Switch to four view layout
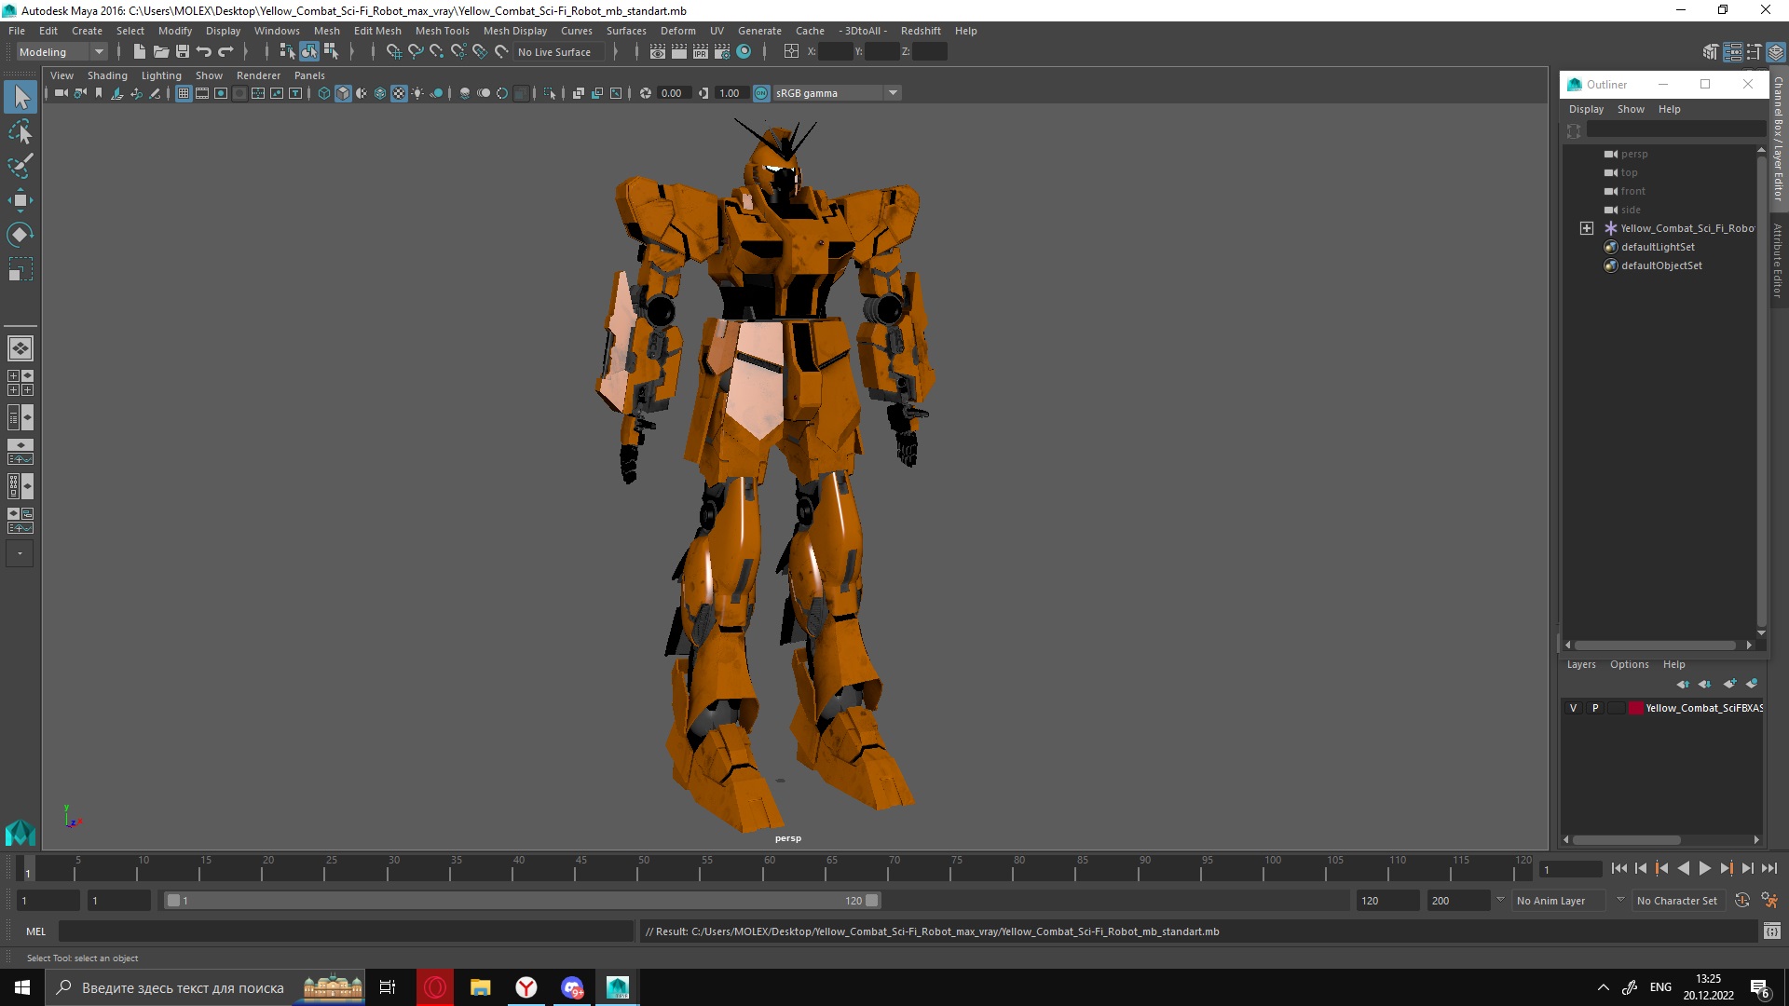 pyautogui.click(x=20, y=383)
